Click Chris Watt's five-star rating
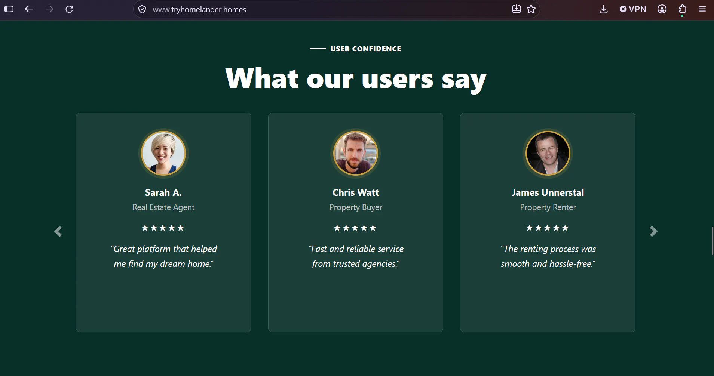This screenshot has width=714, height=376. 355,228
